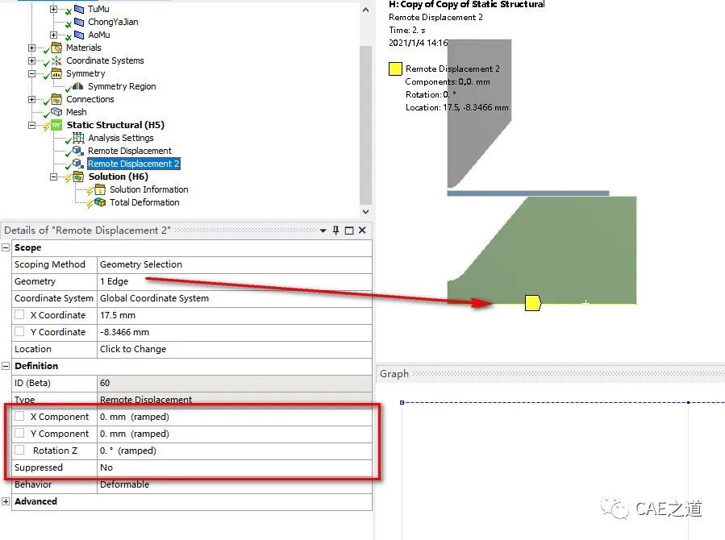Click the Materials folder icon
Screen dimensions: 725x540
(x=56, y=48)
